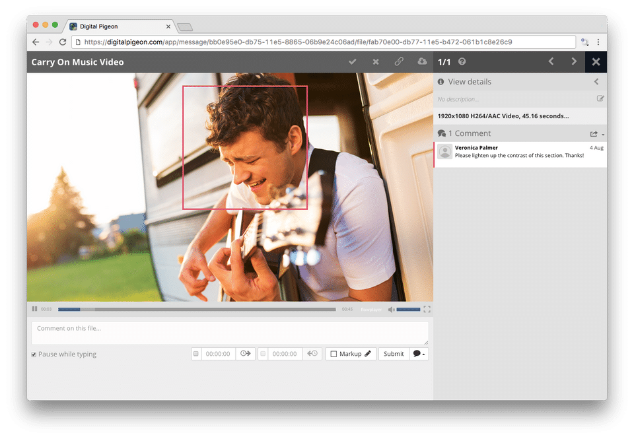The image size is (634, 439).
Task: Click the video frame of the guitarist
Action: click(230, 187)
